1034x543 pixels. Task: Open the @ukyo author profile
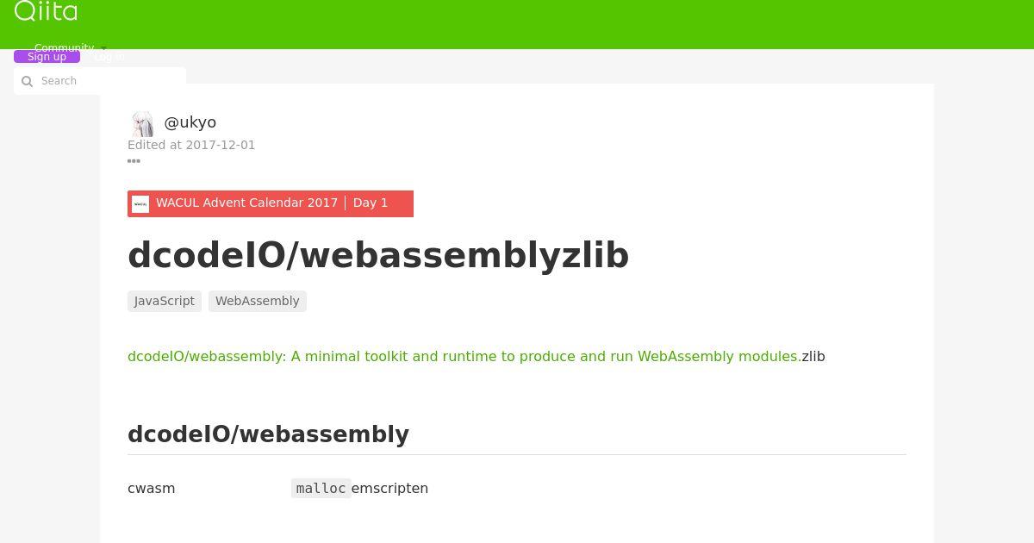[x=190, y=122]
